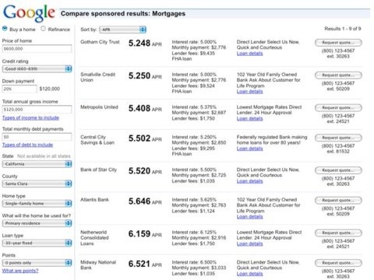Click the Total annual gross income field

coord(37,110)
